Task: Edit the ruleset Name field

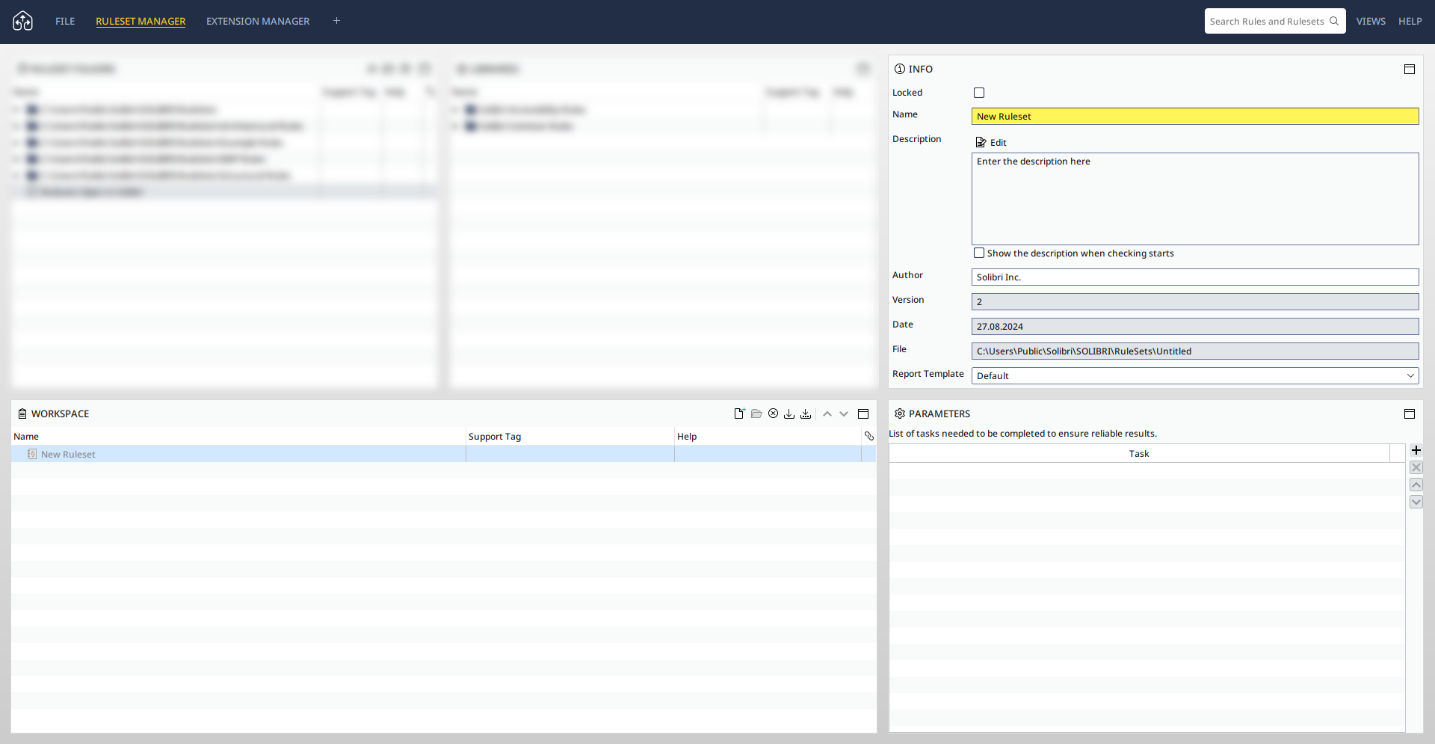Action: pos(1195,116)
